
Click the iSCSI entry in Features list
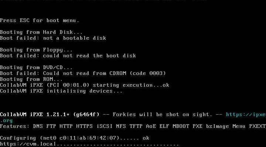pyautogui.click(x=104, y=126)
